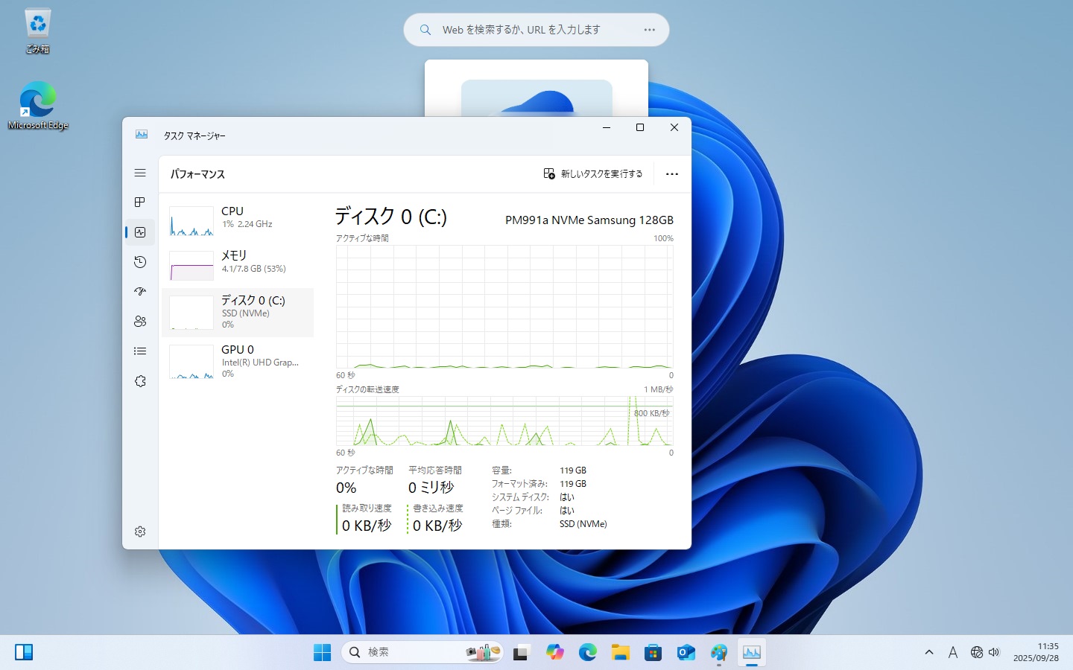Show hidden system tray icons chevron
Viewport: 1073px width, 670px height.
[x=929, y=652]
